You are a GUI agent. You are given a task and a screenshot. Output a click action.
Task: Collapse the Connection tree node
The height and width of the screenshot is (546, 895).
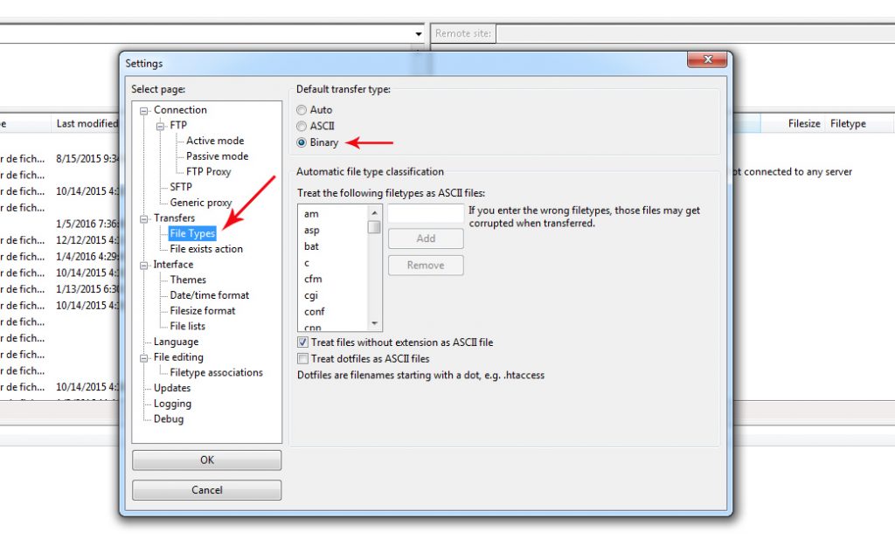click(144, 111)
